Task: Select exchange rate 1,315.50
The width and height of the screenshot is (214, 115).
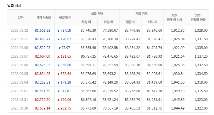Action: [x=201, y=91]
